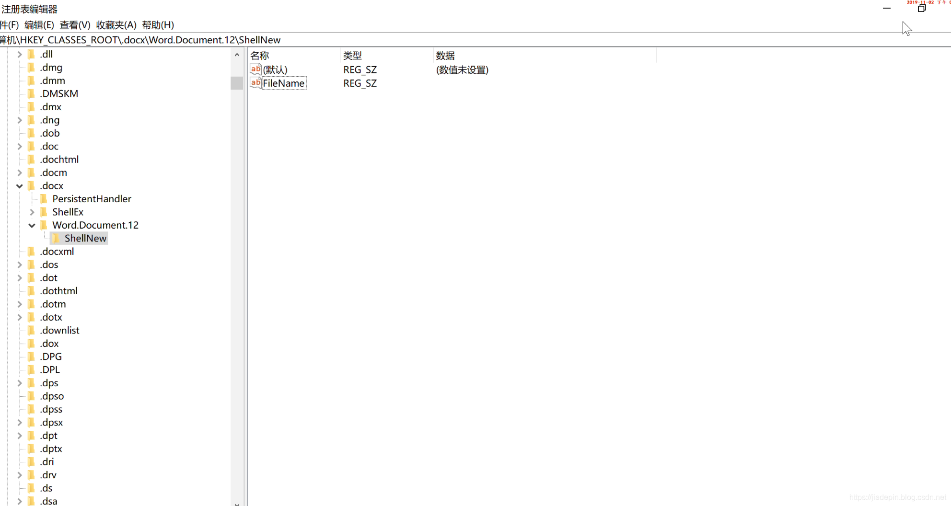Click the tree scrollbar down arrow
This screenshot has width=951, height=506.
[x=237, y=504]
